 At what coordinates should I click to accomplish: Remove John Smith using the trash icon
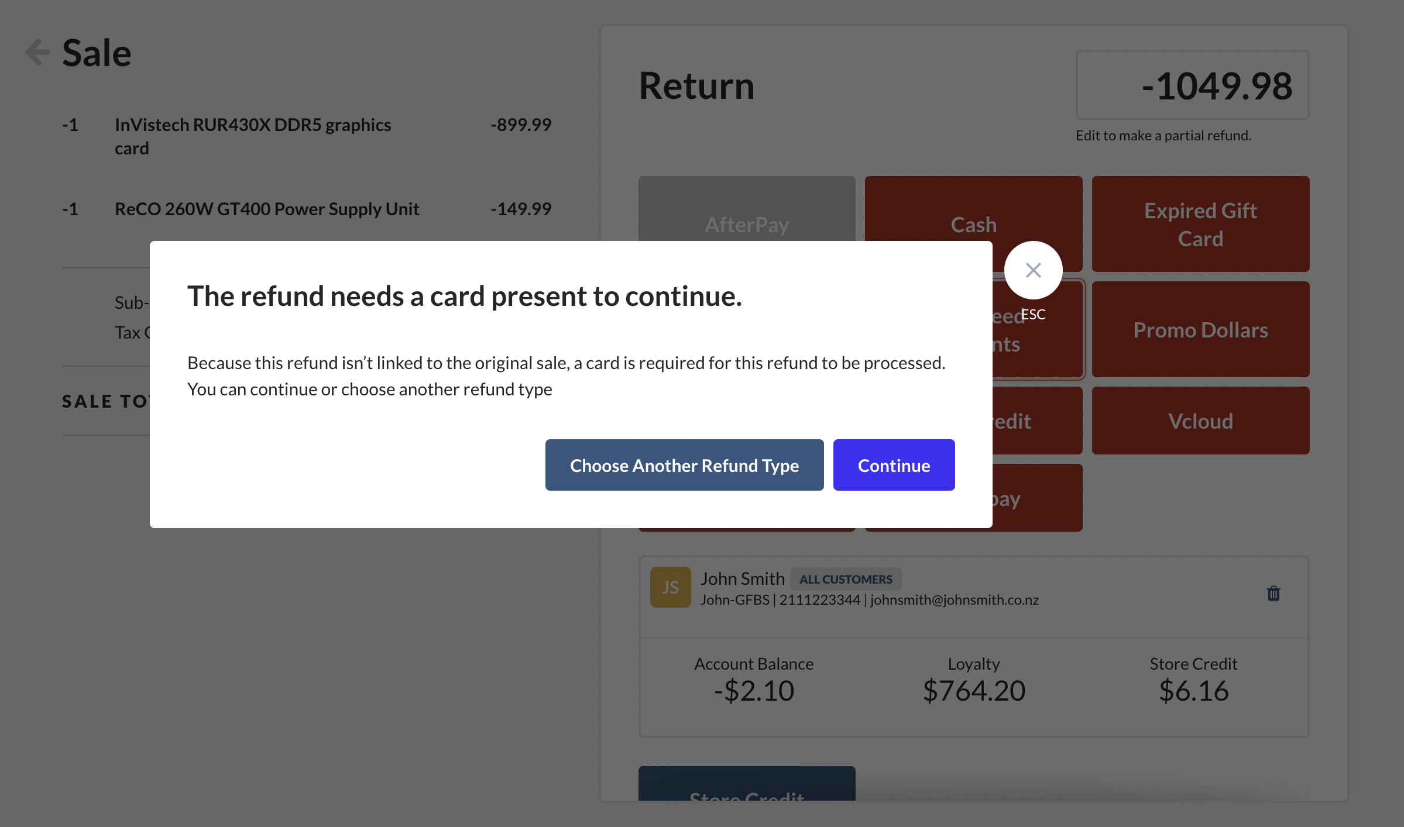pyautogui.click(x=1273, y=593)
